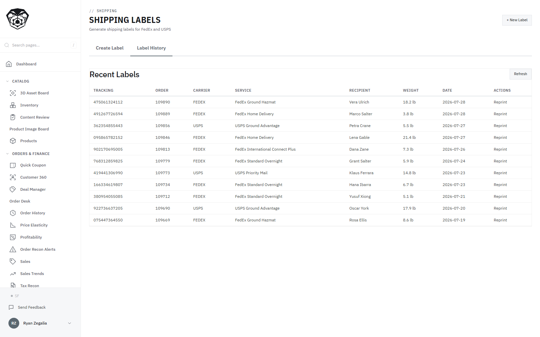Click the CARRIER column header
This screenshot has height=337, width=540.
coord(201,90)
